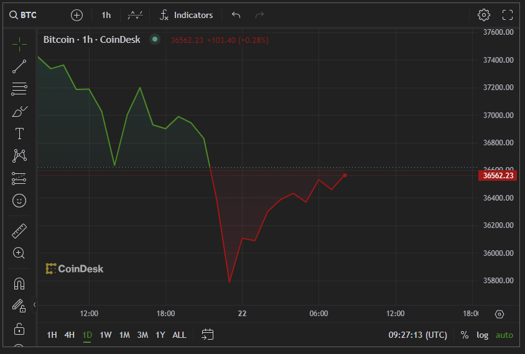Select the trend line tool
525x354 pixels.
coord(19,66)
